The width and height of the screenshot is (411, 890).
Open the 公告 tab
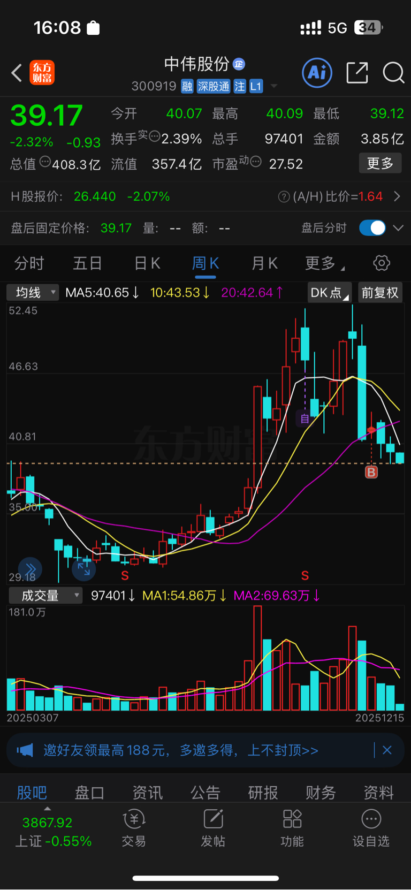(x=205, y=792)
